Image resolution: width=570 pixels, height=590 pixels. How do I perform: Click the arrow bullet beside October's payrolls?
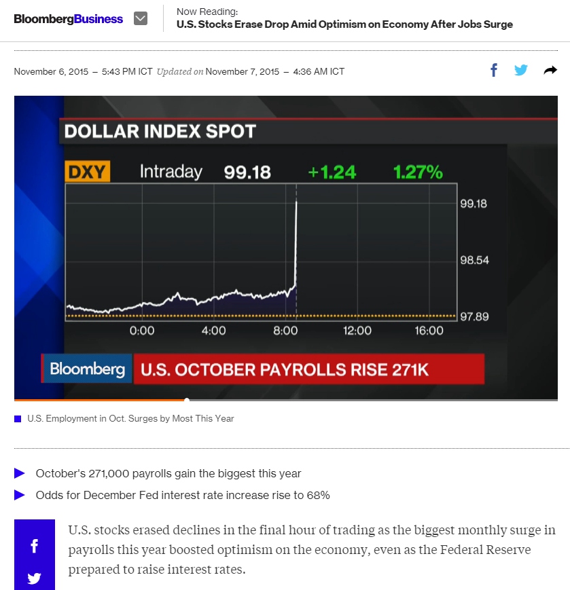[x=20, y=473]
